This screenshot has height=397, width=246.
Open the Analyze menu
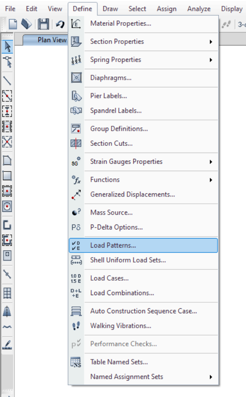click(199, 9)
